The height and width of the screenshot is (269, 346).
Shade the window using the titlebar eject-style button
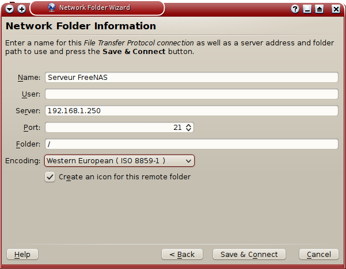(x=320, y=9)
